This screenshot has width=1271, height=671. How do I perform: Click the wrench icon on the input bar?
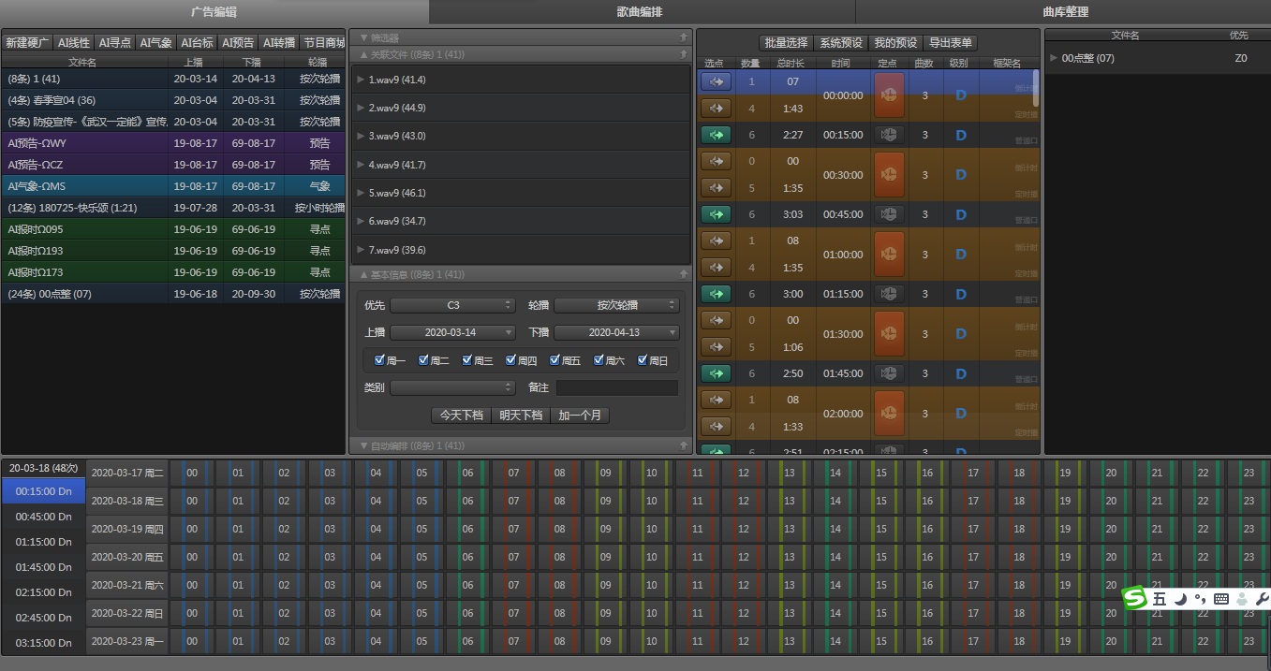tap(1262, 599)
